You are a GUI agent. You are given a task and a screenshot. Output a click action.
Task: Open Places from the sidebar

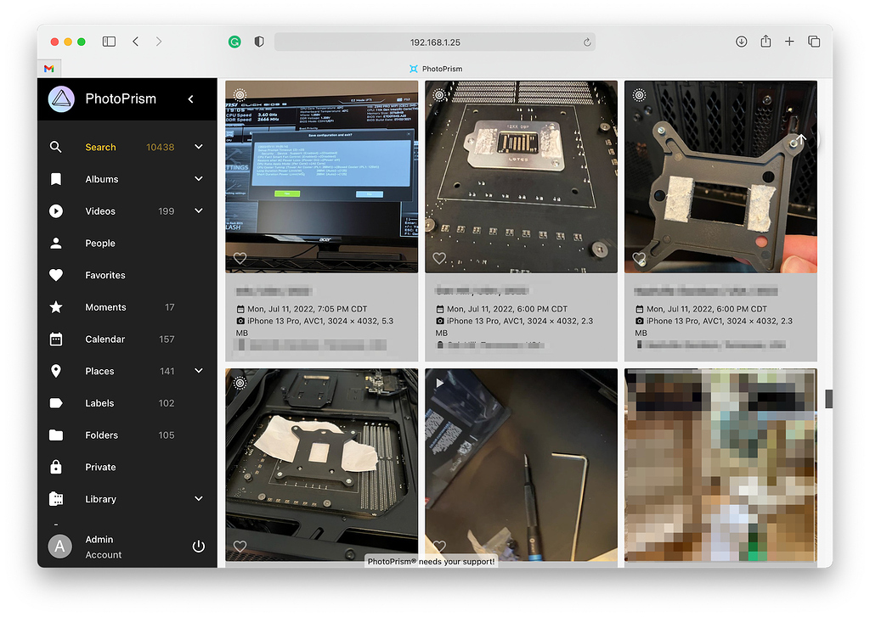point(99,371)
